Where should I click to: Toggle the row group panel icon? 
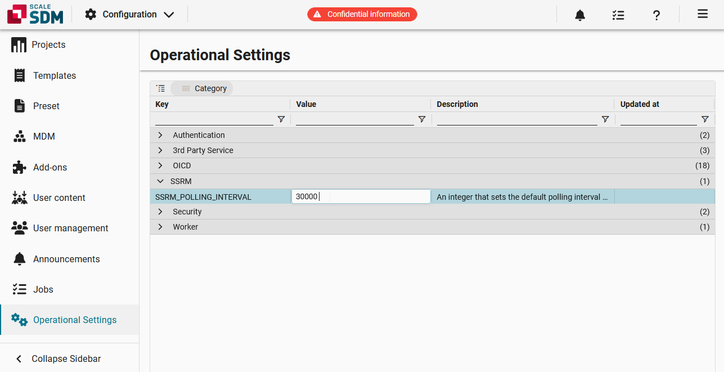pyautogui.click(x=161, y=88)
